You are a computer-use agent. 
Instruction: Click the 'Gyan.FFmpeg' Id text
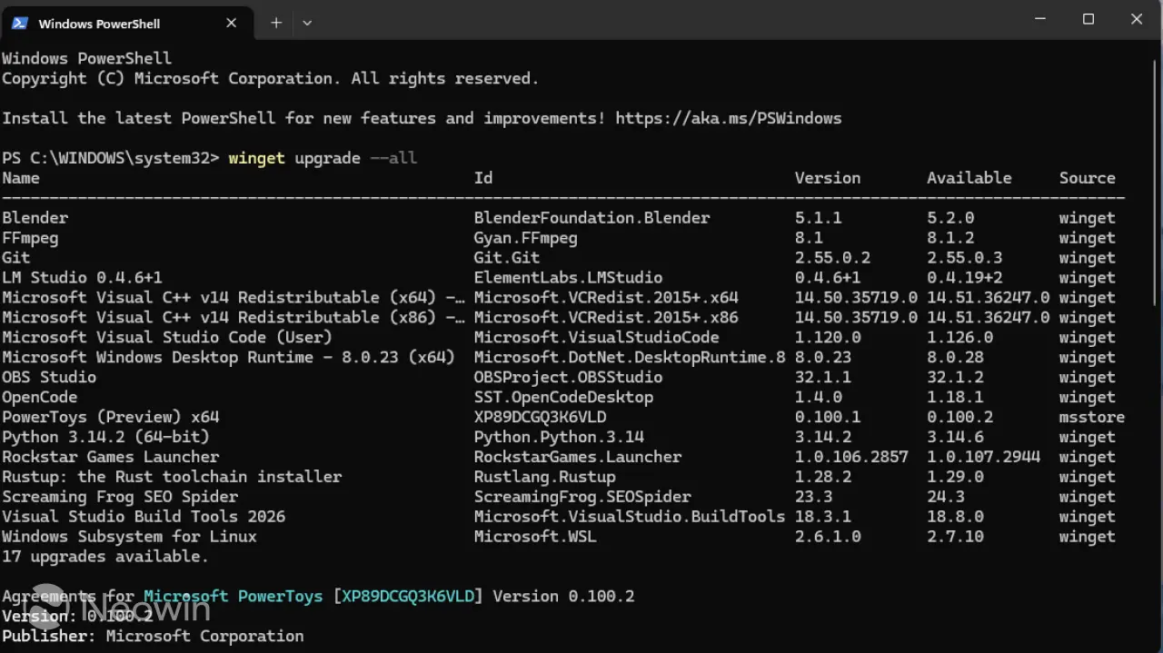click(x=526, y=238)
